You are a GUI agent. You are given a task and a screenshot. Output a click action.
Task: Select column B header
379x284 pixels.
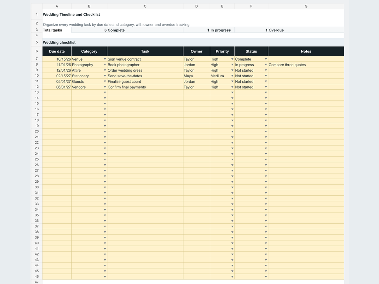89,6
